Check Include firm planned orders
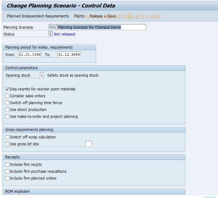This screenshot has width=218, height=198. (7, 178)
